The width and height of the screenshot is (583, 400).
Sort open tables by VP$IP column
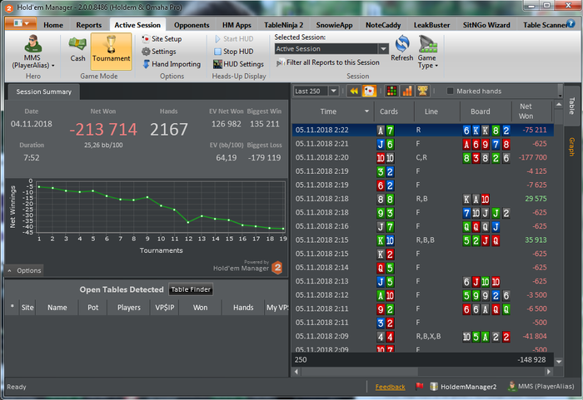164,308
